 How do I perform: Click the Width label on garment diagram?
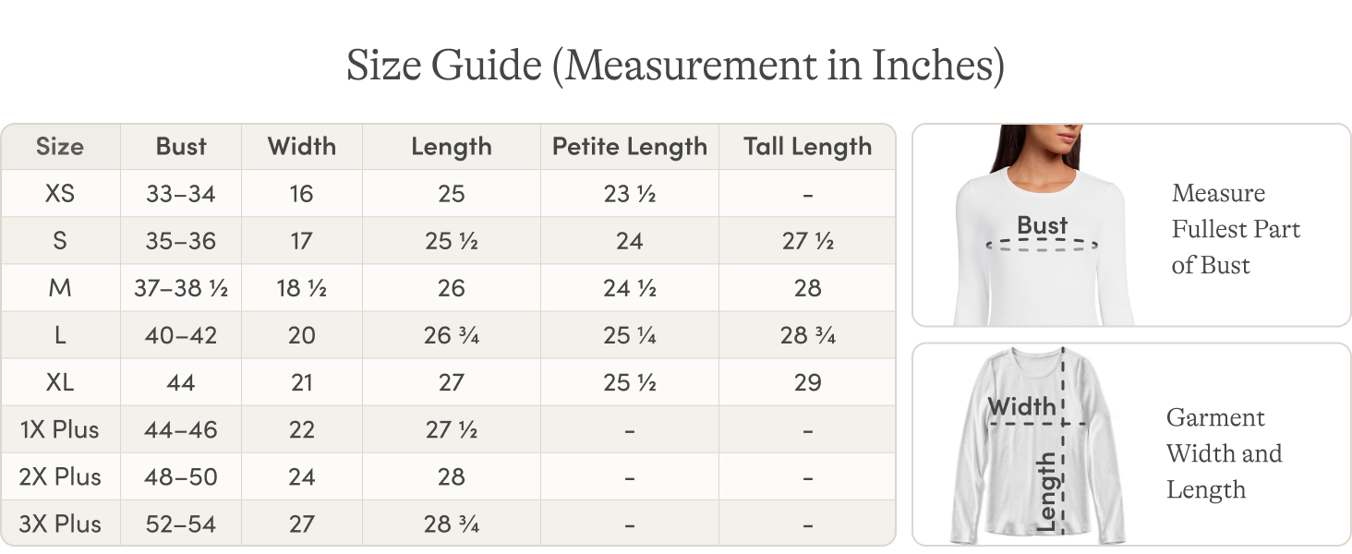click(1021, 406)
